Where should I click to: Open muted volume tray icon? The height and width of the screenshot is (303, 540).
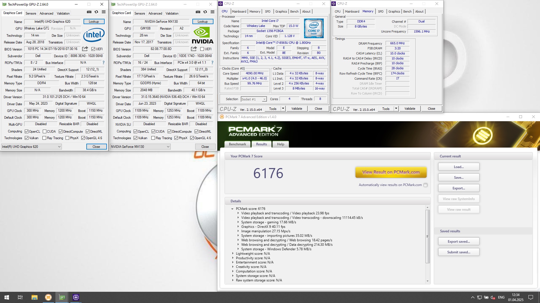coord(493,297)
